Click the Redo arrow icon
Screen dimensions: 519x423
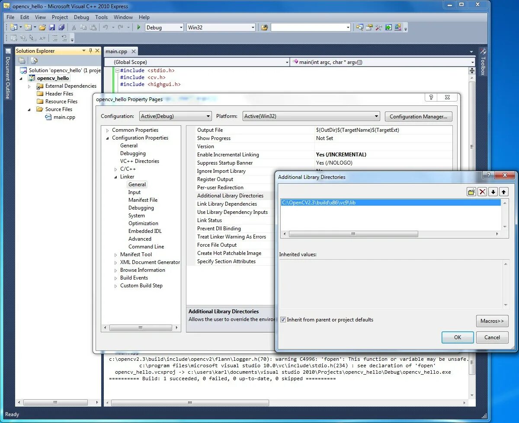[120, 27]
